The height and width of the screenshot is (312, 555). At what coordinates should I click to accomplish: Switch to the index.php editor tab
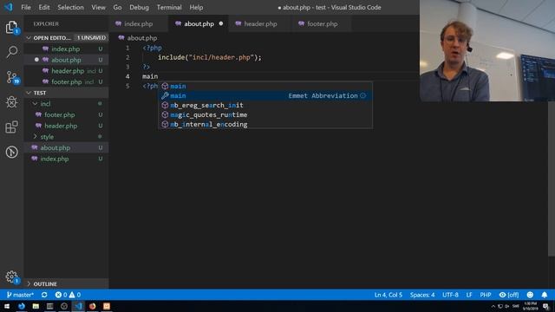tap(139, 23)
